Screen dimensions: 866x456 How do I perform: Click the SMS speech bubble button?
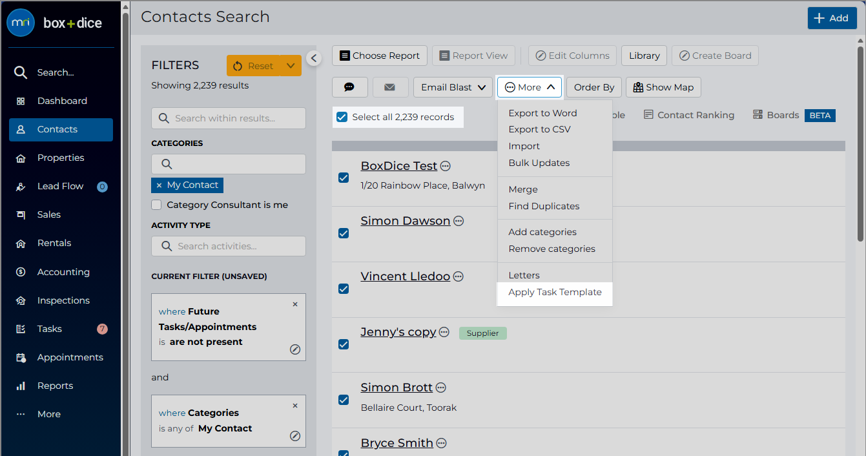pyautogui.click(x=349, y=87)
